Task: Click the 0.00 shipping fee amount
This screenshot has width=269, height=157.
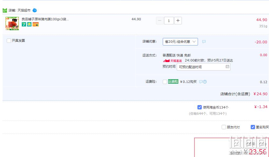Action: (264, 55)
